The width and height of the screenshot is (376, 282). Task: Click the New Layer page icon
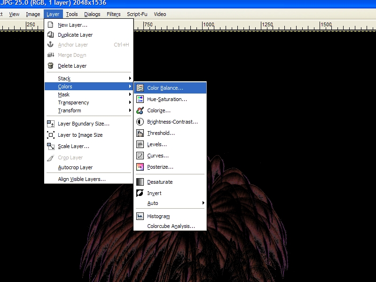point(50,25)
